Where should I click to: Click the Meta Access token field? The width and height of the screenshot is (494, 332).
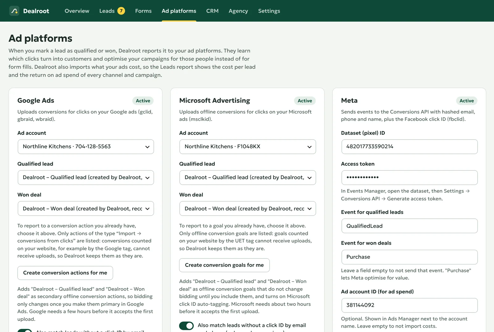(x=409, y=178)
